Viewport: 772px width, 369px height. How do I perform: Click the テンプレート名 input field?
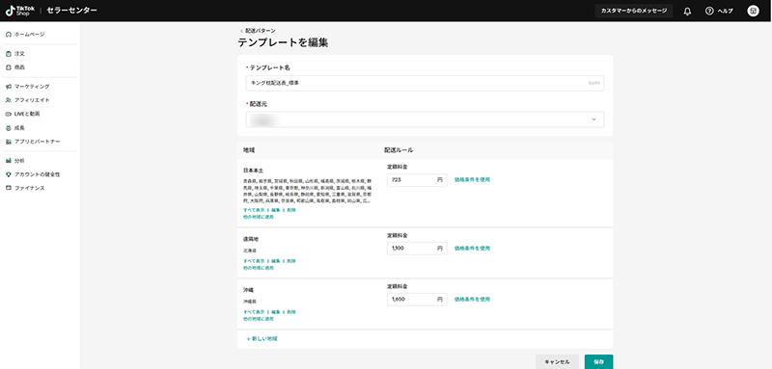point(425,83)
